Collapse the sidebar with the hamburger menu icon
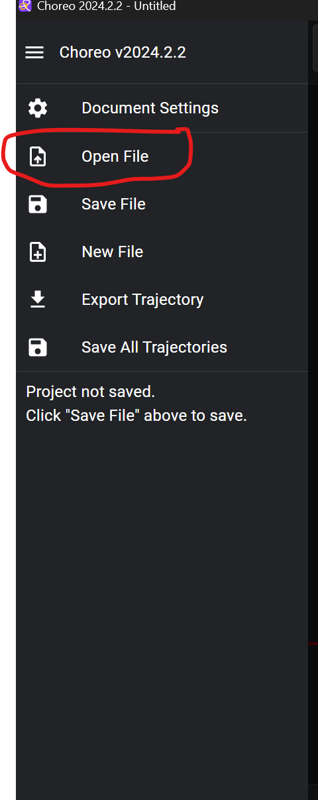Screen dimensions: 318x800 [x=34, y=52]
